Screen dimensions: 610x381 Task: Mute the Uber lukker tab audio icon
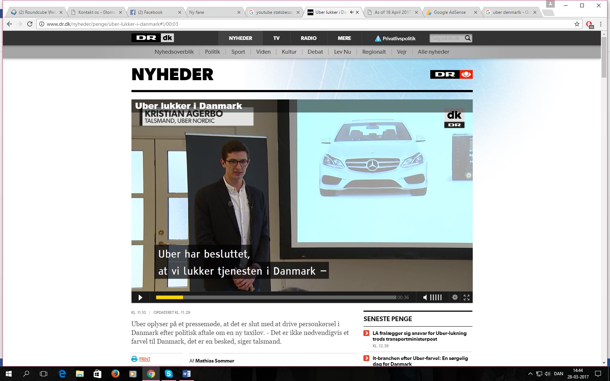tap(351, 12)
